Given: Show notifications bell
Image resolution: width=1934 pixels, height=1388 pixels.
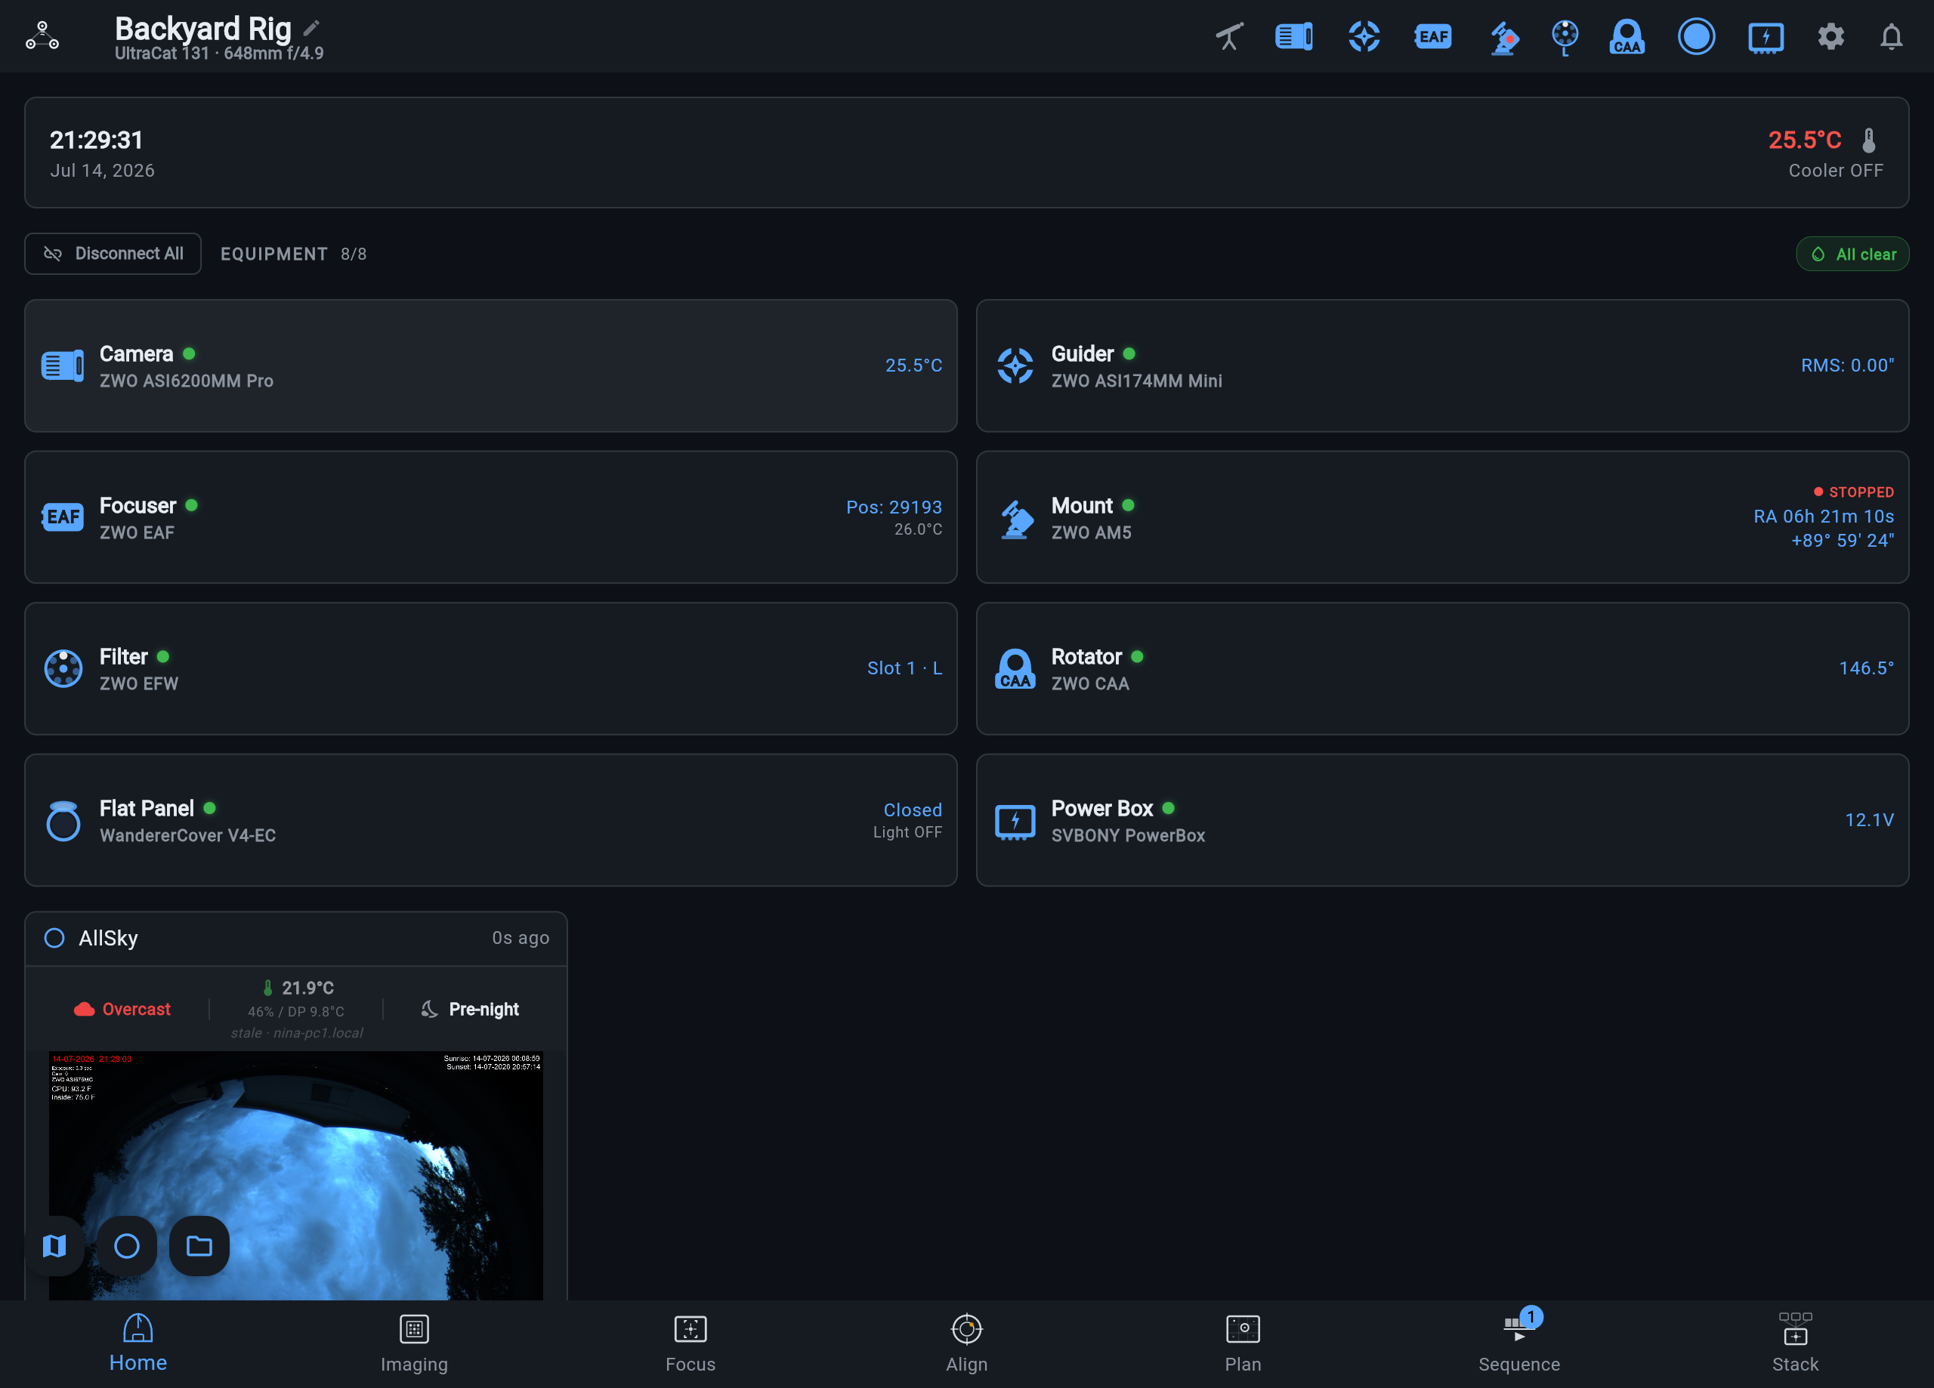Looking at the screenshot, I should [1890, 37].
